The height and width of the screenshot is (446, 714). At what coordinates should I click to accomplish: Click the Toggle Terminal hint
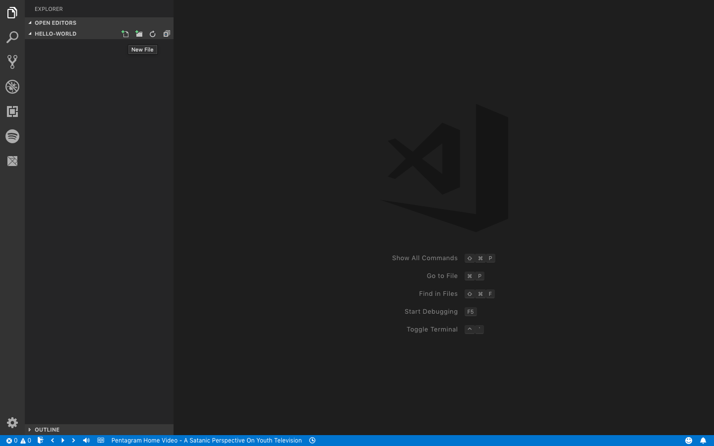tap(432, 330)
